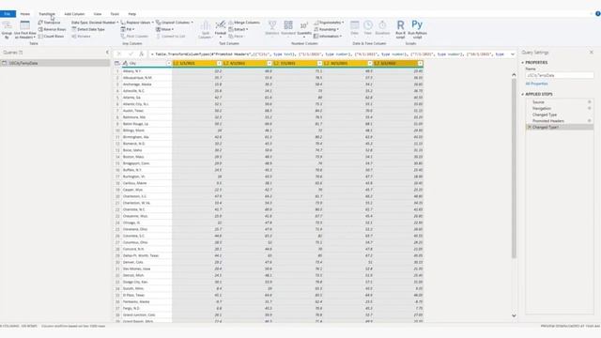Click the help icon in title bar corner
Image resolution: width=601 pixels, height=338 pixels.
[x=598, y=14]
